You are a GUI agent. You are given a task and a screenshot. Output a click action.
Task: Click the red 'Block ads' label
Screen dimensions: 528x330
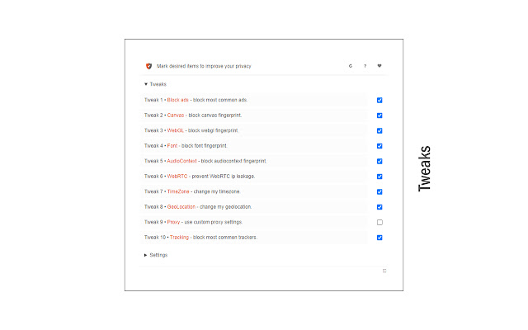click(178, 100)
